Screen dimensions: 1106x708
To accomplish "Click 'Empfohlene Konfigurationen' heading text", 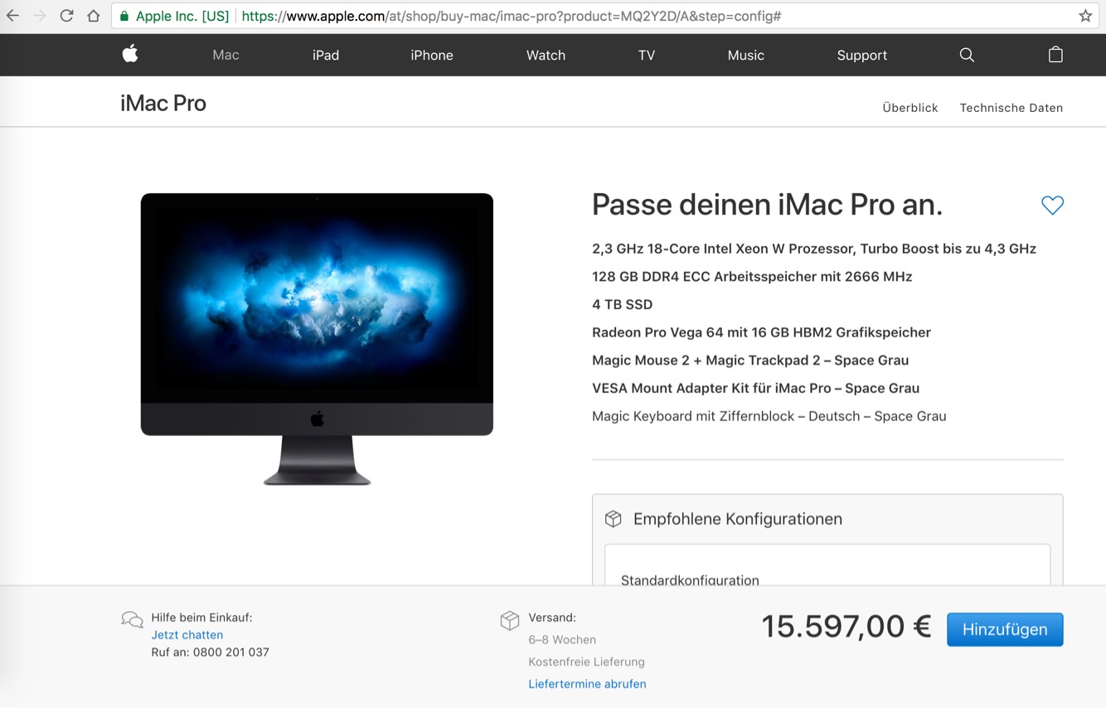I will pyautogui.click(x=737, y=519).
